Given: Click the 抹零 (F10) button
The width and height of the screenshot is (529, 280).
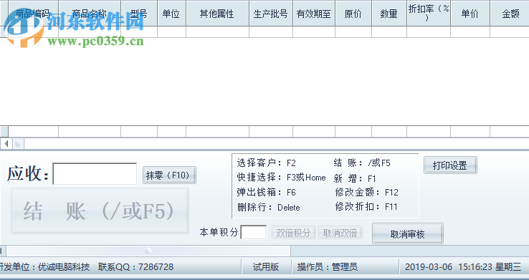Looking at the screenshot, I should [169, 175].
